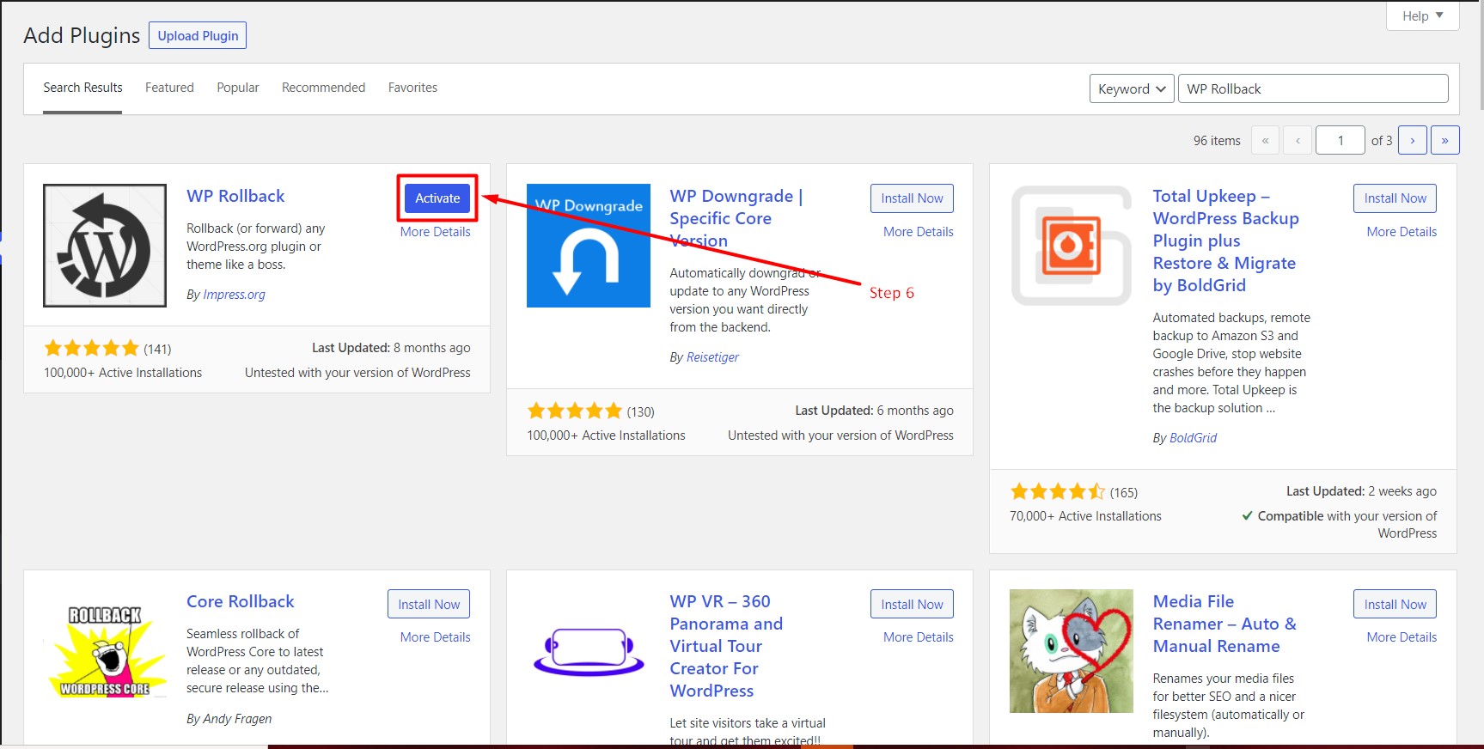Open More Details for Total Upkeep
The image size is (1484, 749).
coord(1402,232)
